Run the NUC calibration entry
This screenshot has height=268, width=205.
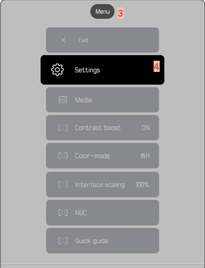click(102, 213)
